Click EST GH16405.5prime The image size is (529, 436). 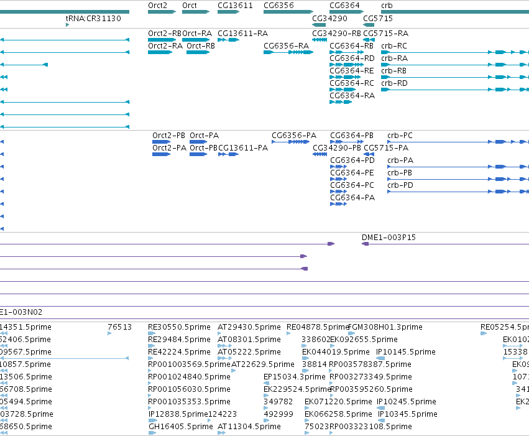coord(152,433)
